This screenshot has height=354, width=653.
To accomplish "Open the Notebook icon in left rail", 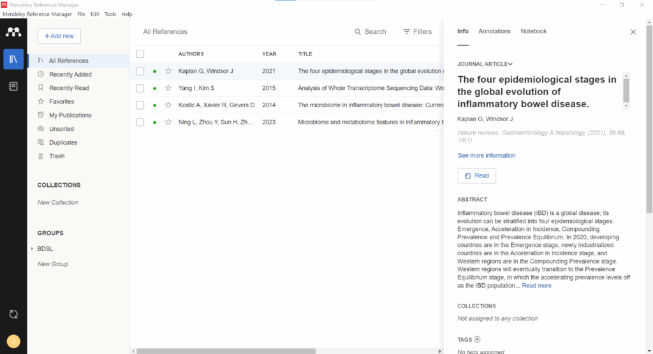I will [x=13, y=86].
